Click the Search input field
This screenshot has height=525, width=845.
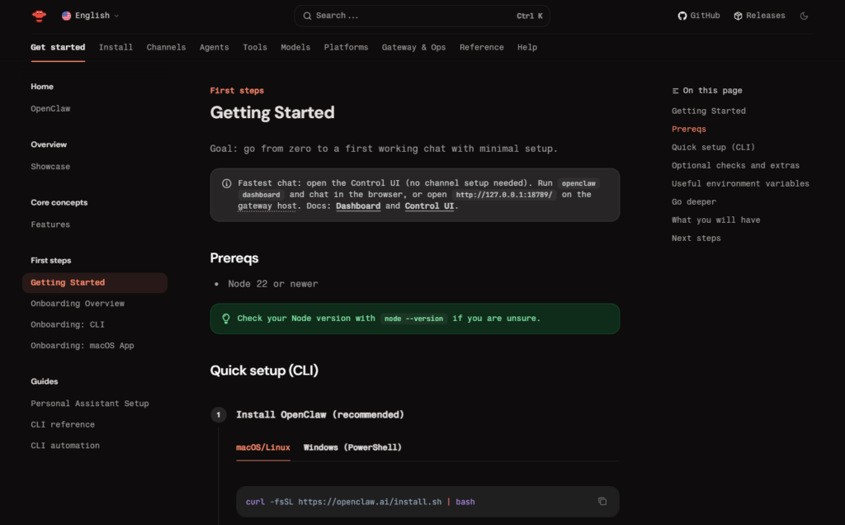422,16
